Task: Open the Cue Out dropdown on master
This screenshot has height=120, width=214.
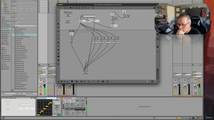Action: 197,73
